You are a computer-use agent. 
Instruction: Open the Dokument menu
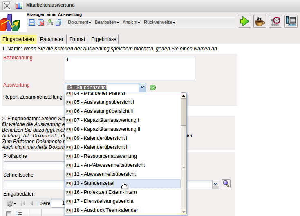(x=79, y=22)
